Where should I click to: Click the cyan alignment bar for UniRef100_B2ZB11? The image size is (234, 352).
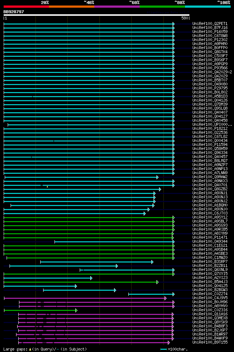[64, 266]
